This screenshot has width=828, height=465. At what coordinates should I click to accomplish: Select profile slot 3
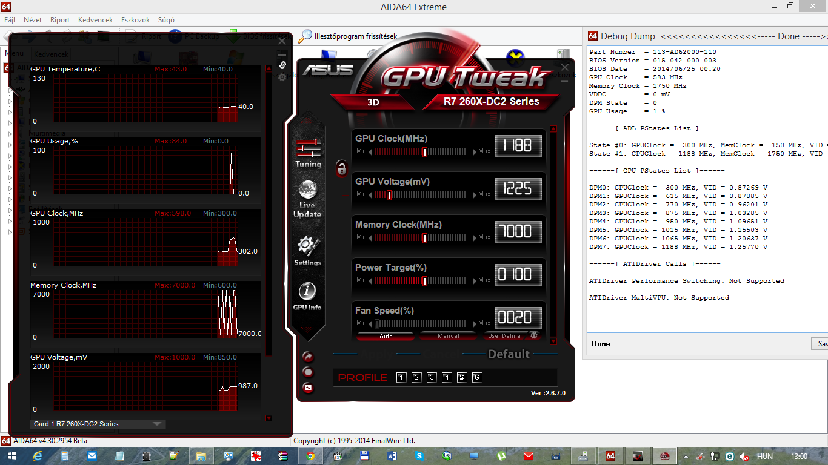pyautogui.click(x=432, y=377)
